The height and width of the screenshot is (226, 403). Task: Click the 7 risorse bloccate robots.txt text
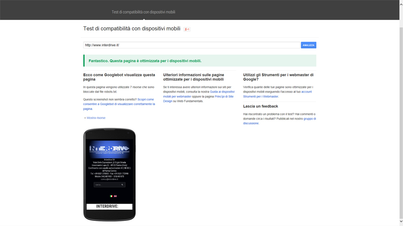point(119,89)
